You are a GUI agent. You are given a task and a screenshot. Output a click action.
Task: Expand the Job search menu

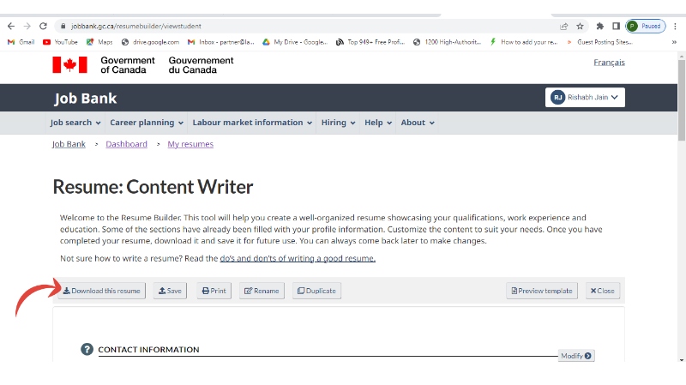[x=75, y=123]
